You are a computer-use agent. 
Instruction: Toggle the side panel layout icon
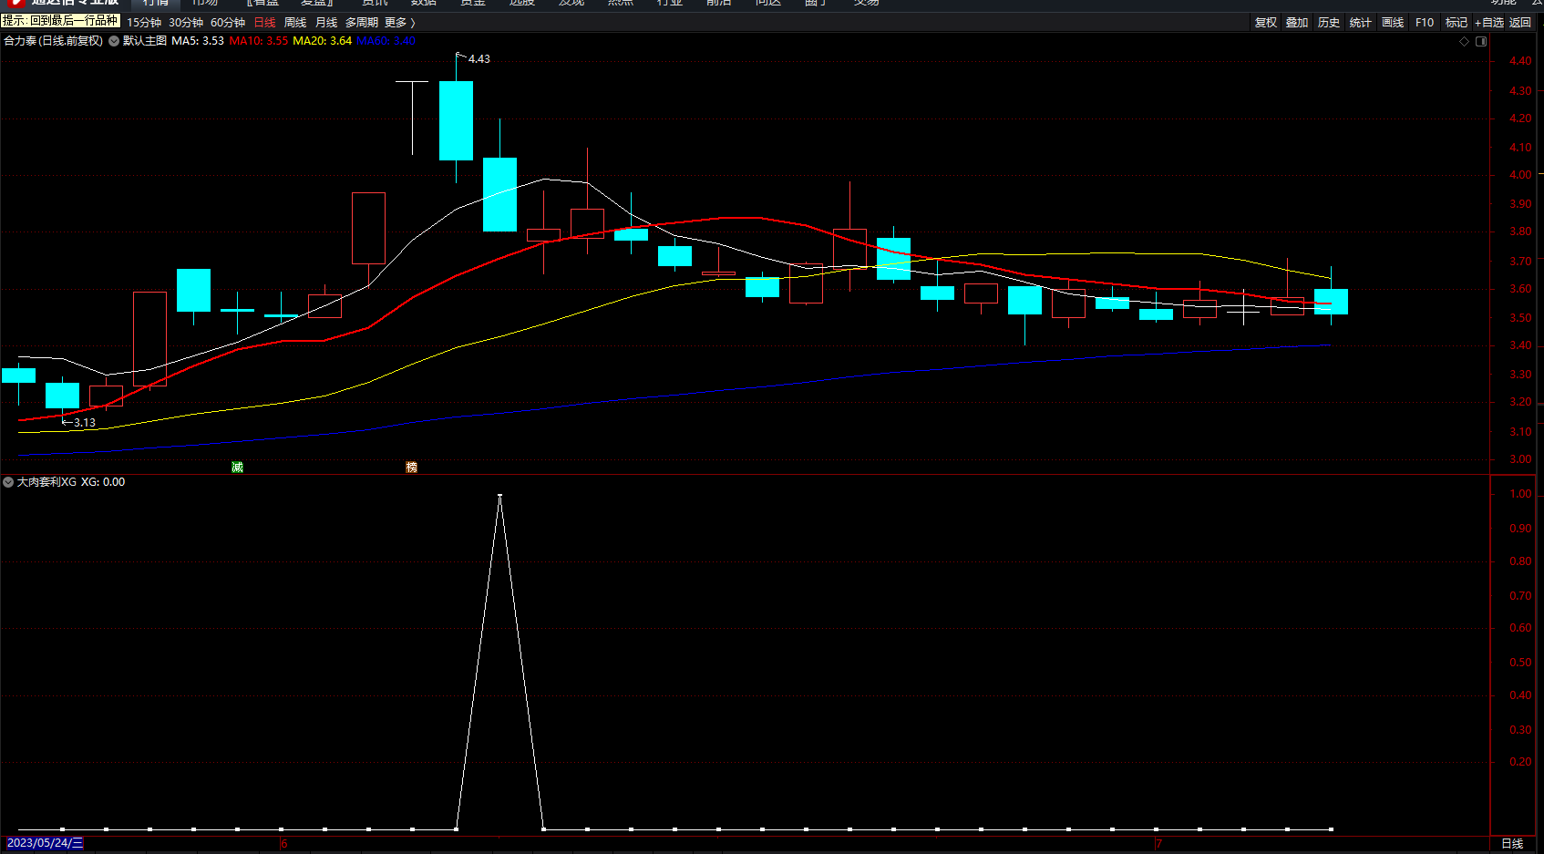(x=1481, y=41)
